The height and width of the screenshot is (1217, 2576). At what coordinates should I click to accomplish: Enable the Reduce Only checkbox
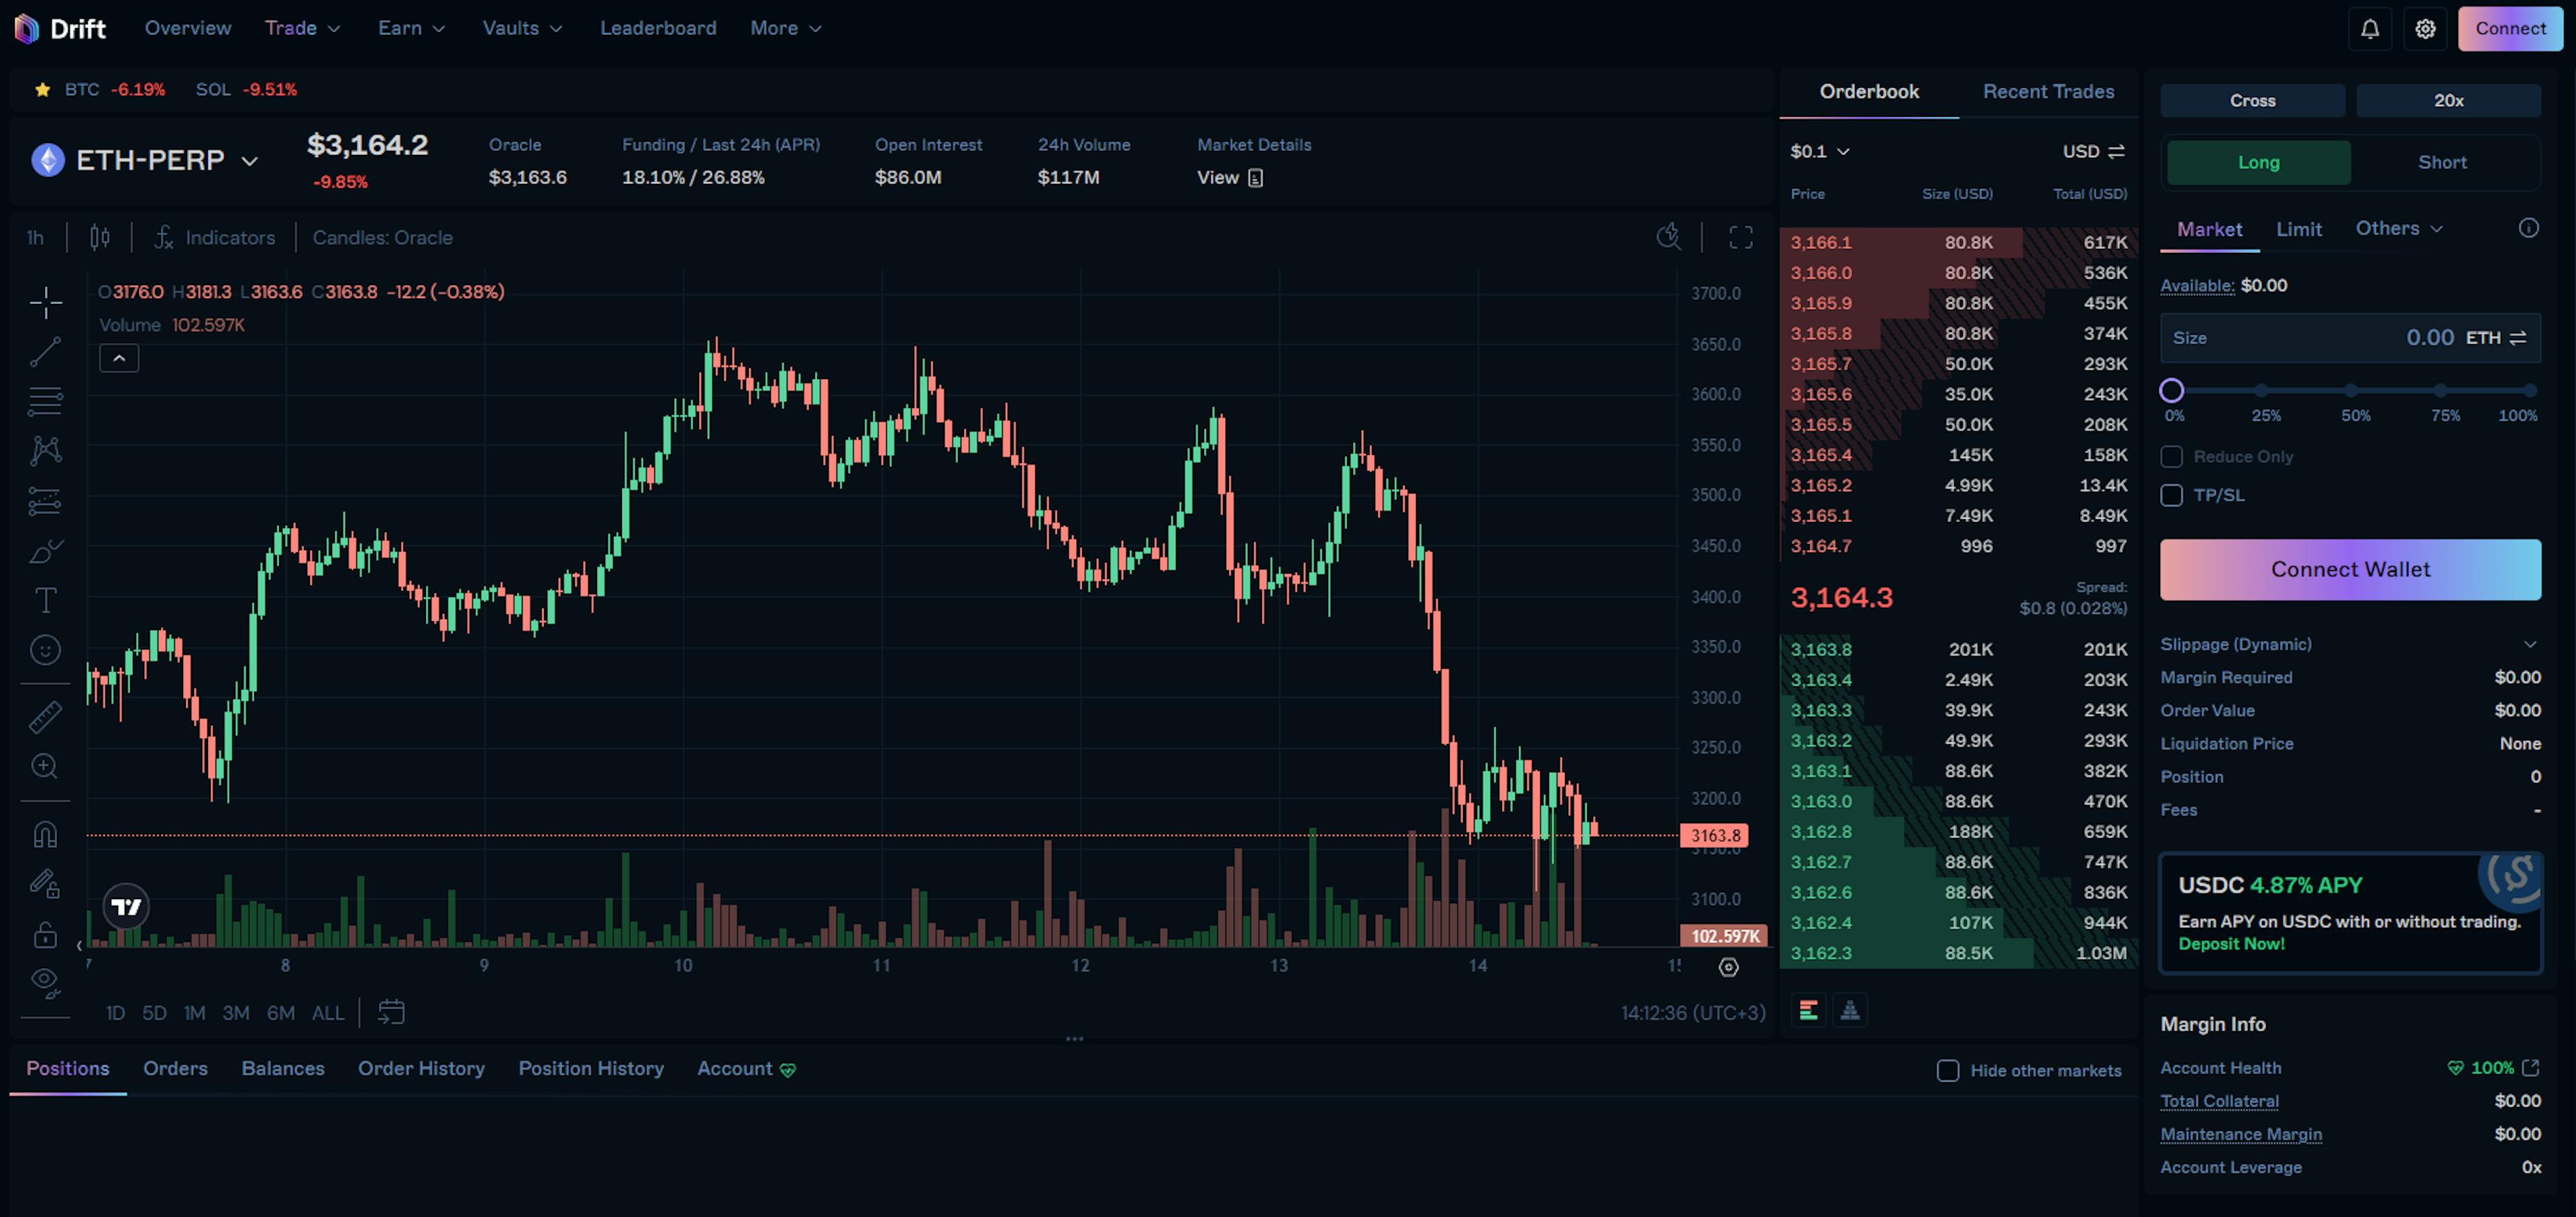(2171, 456)
